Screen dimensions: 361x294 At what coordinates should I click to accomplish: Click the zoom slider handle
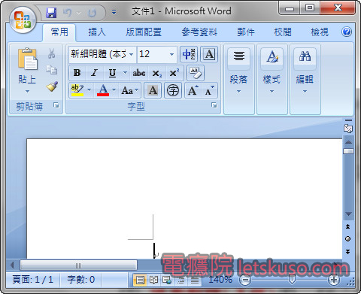pos(292,279)
